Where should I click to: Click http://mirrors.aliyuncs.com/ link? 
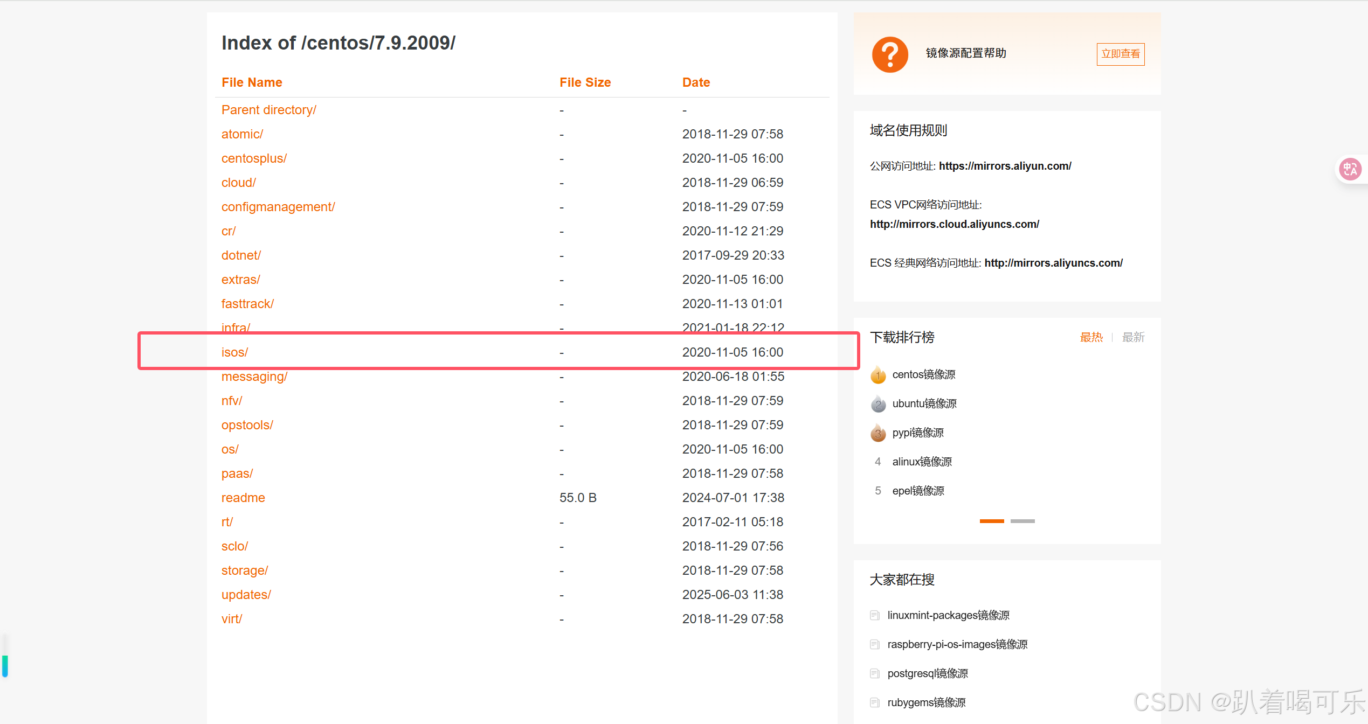click(1053, 263)
